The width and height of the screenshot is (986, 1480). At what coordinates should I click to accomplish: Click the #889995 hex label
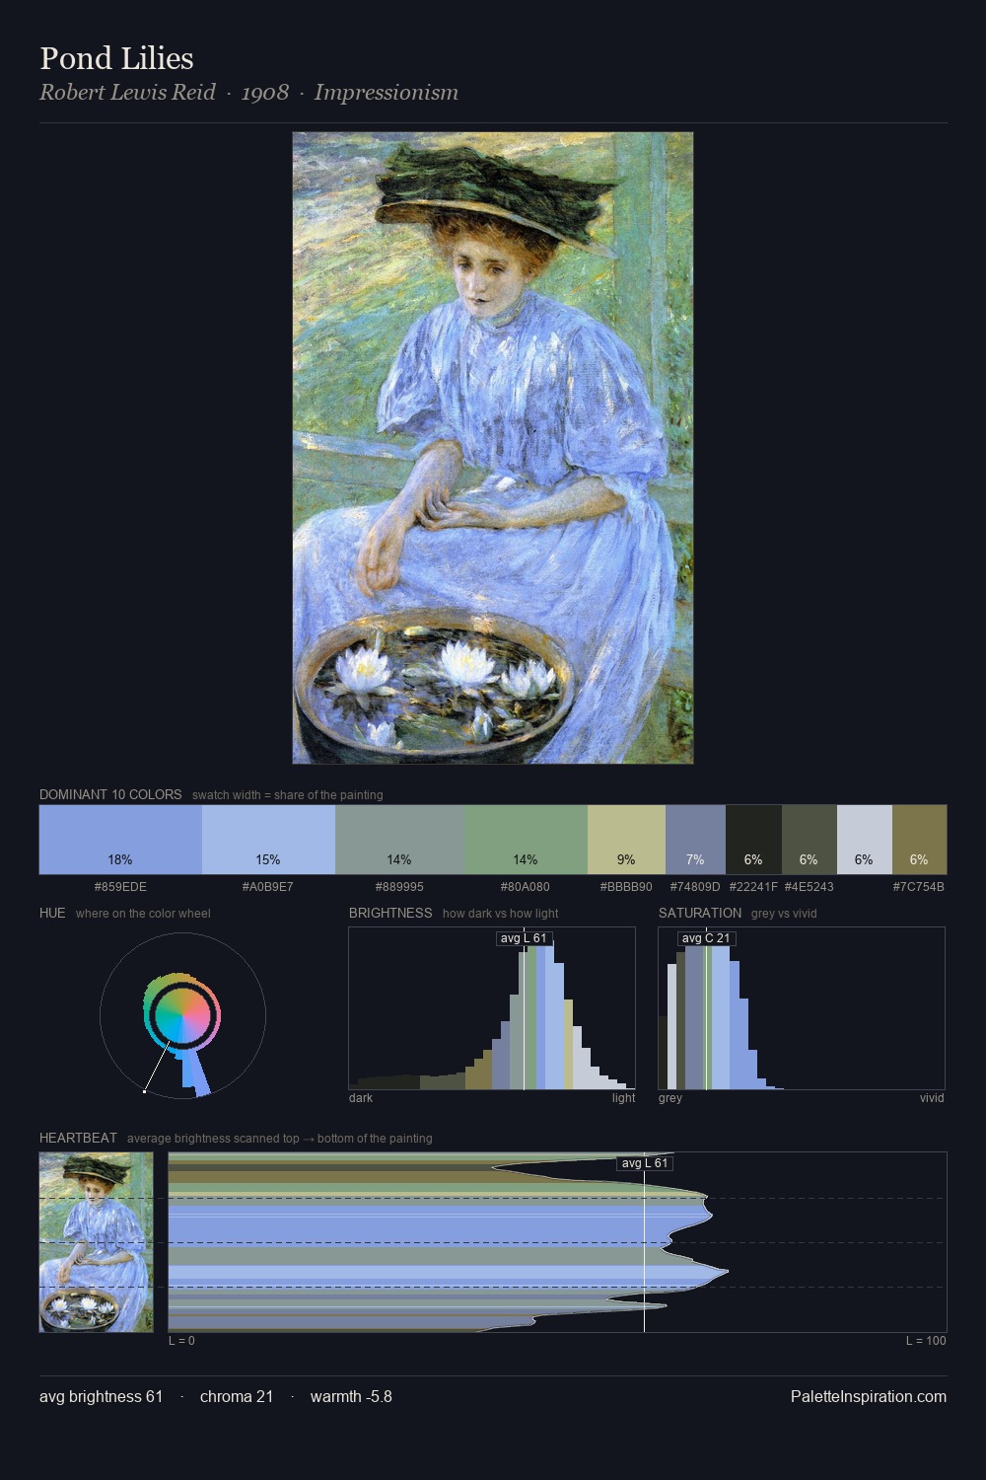[399, 887]
